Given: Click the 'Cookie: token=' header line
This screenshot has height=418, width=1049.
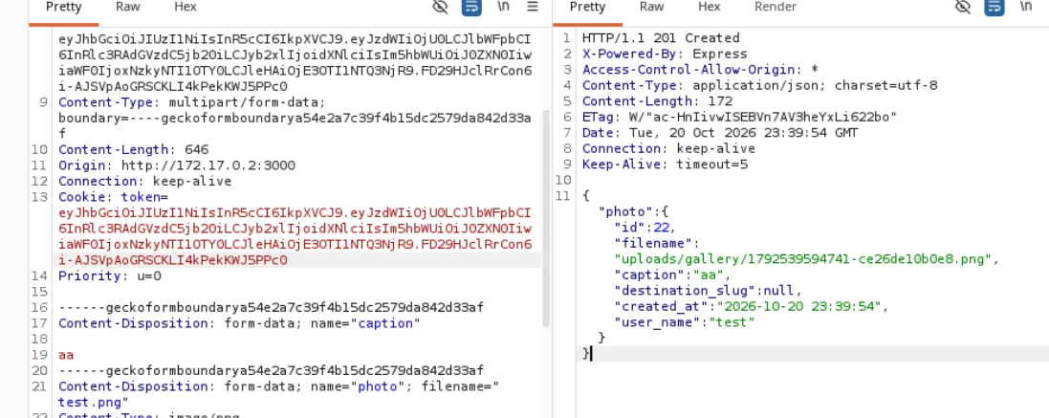Looking at the screenshot, I should 114,197.
